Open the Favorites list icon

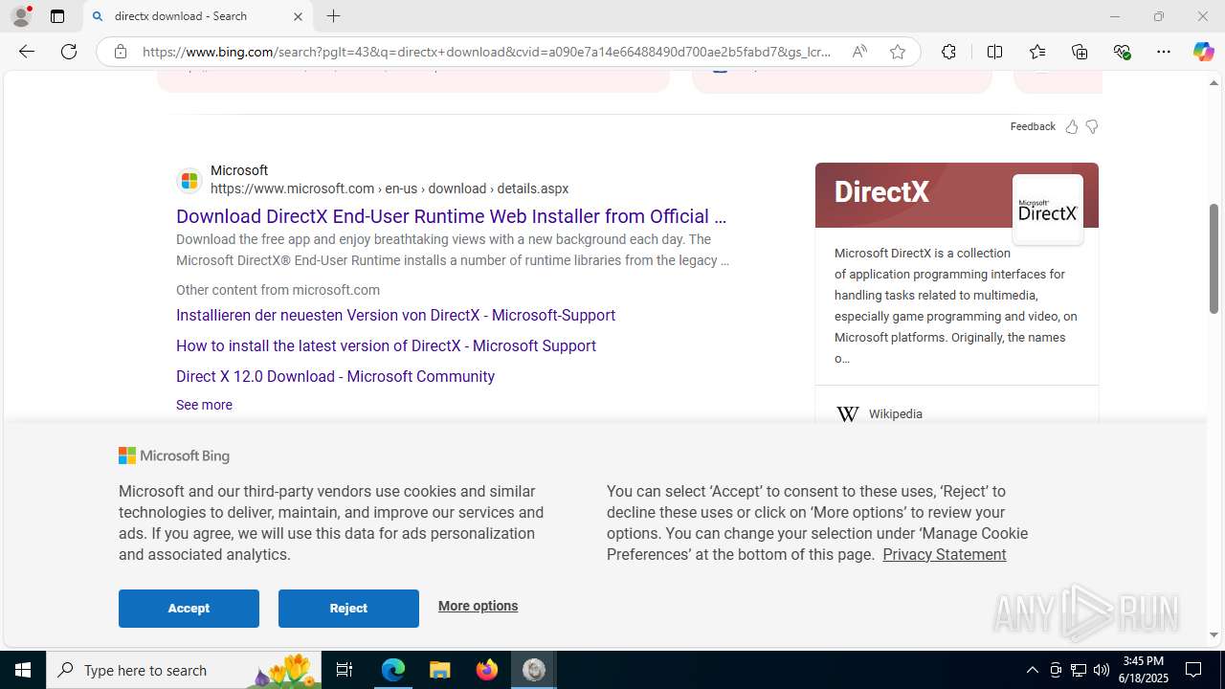click(1037, 52)
